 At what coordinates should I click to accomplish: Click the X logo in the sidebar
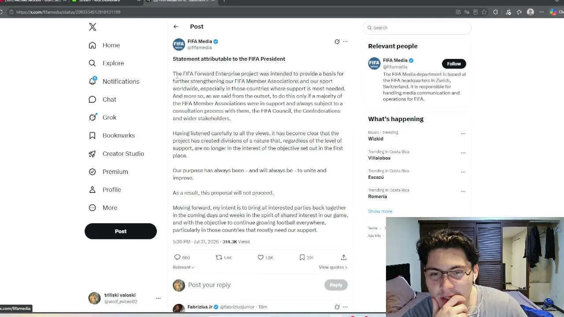point(93,27)
